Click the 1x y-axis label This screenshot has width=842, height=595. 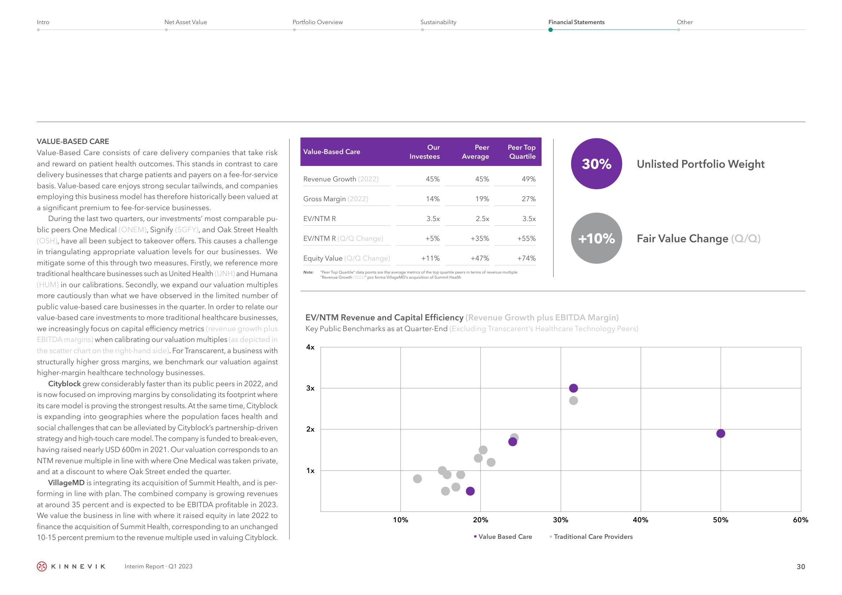pos(310,470)
